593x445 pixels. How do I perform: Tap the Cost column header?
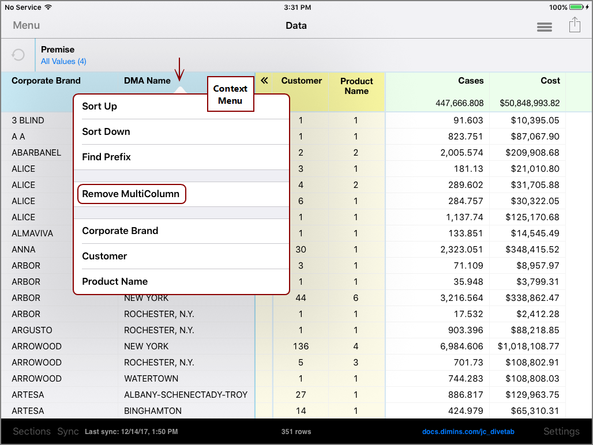tap(550, 81)
